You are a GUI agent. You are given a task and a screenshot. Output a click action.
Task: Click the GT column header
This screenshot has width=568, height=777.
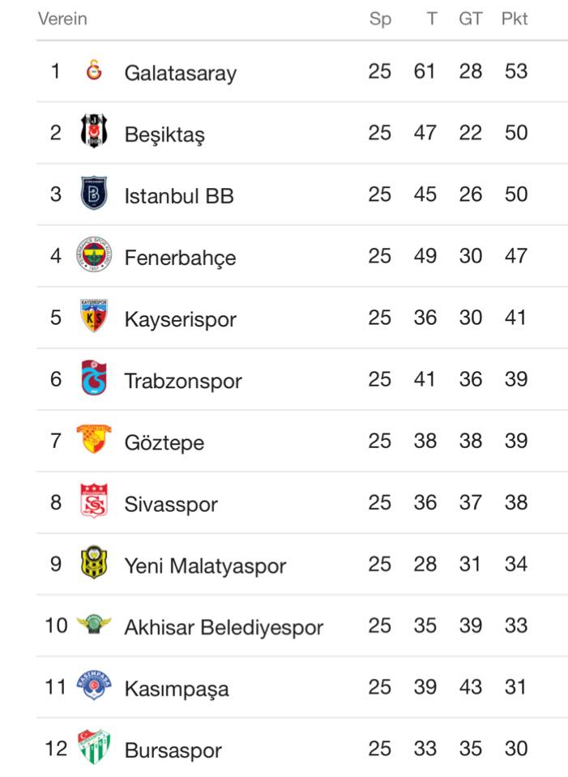[470, 19]
